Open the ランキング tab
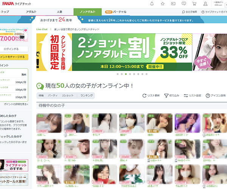This screenshot has width=227, height=189. [x=87, y=96]
